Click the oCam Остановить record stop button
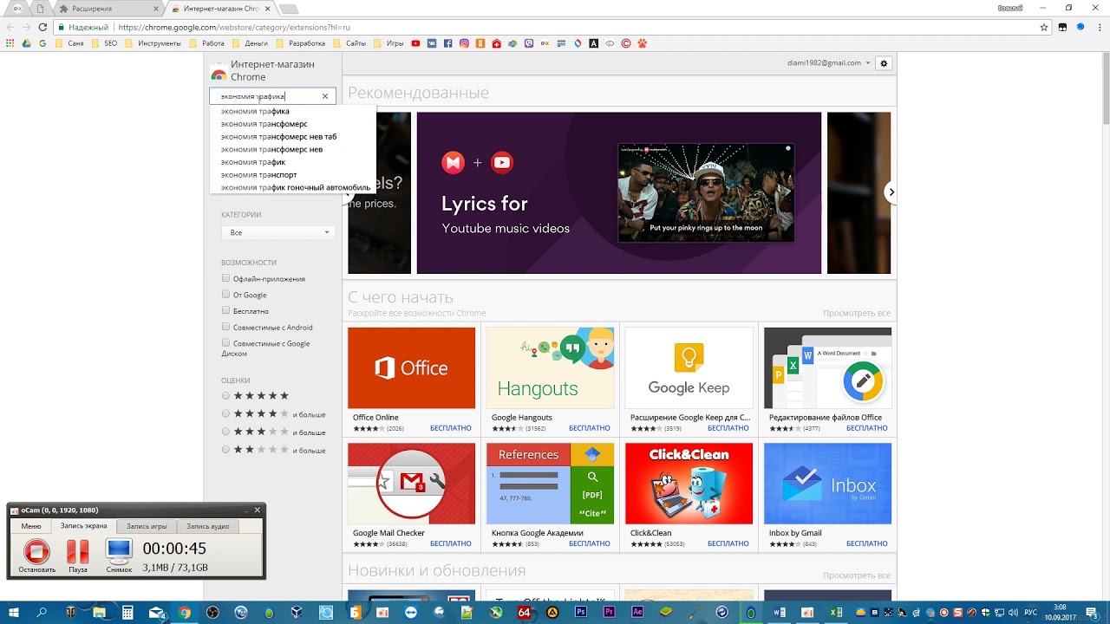The width and height of the screenshot is (1110, 624). click(36, 555)
